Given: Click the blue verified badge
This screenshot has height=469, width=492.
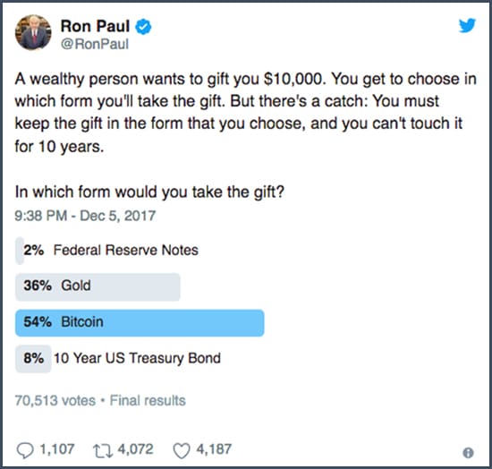Looking at the screenshot, I should tap(143, 26).
